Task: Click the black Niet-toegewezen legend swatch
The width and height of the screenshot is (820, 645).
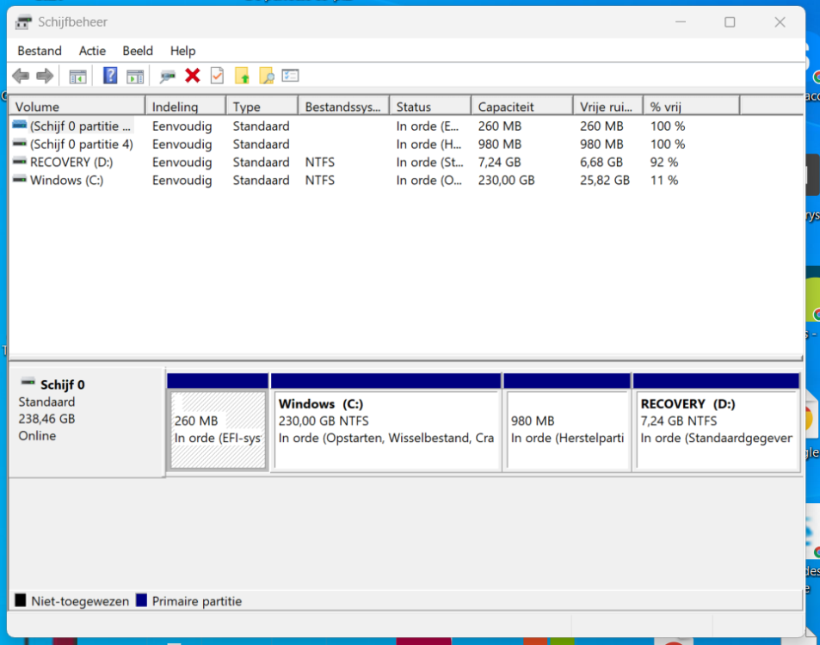Action: [x=21, y=600]
